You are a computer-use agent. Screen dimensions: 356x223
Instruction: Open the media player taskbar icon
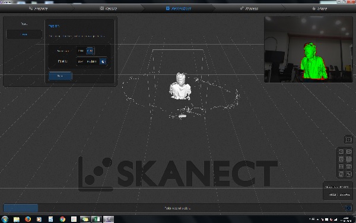coord(39,219)
